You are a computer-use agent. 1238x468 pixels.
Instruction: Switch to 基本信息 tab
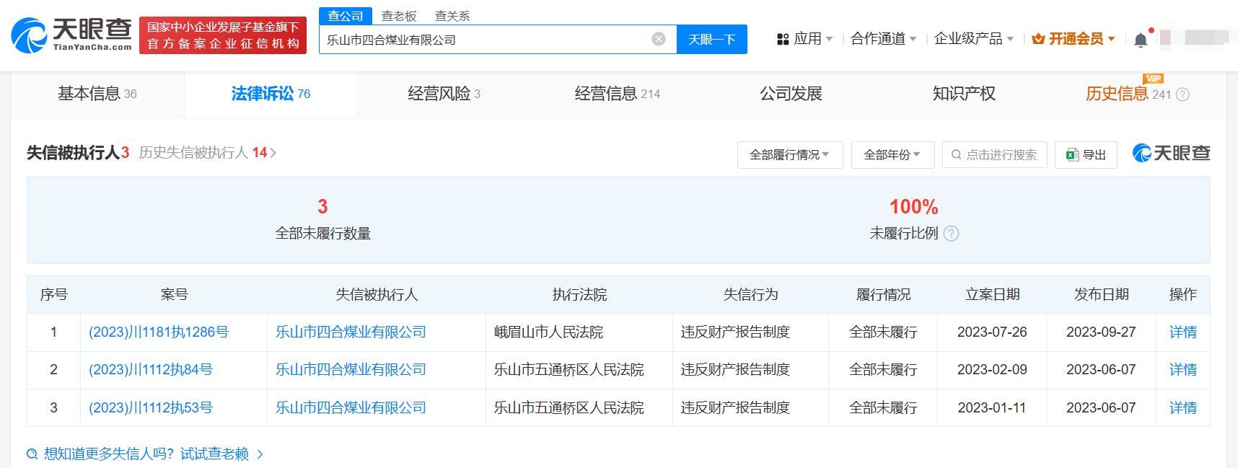click(x=97, y=94)
